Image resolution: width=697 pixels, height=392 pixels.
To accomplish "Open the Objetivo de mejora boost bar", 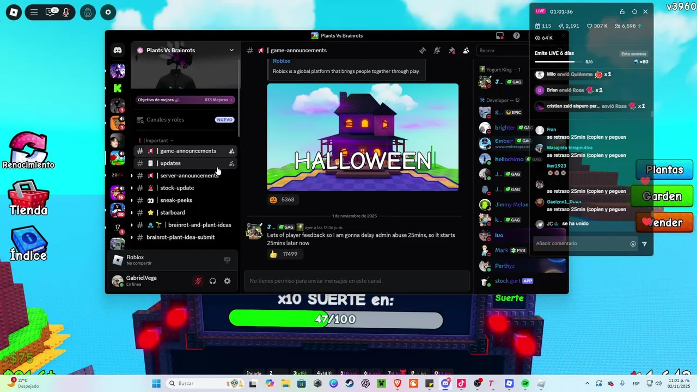I will [185, 100].
